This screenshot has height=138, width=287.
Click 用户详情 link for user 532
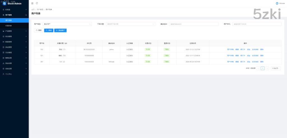[x=230, y=49]
